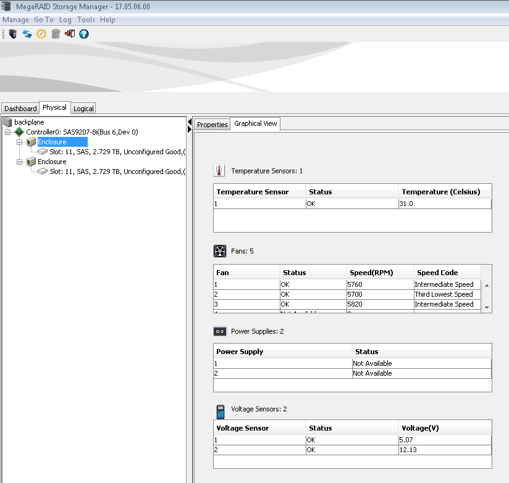Select Slot 11 drive under second Enclosure
The image size is (509, 483).
coord(117,171)
